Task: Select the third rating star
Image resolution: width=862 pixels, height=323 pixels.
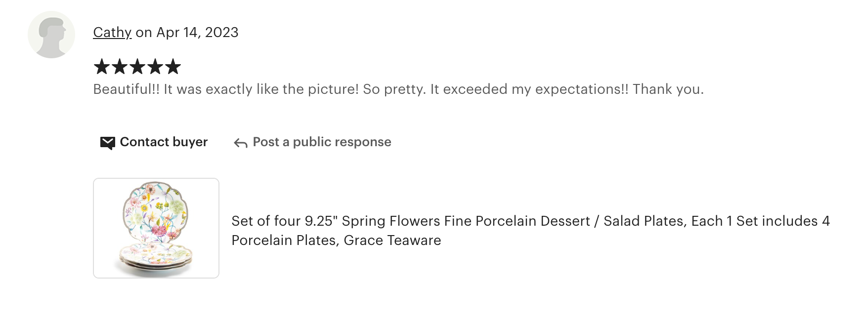Action: [x=137, y=67]
